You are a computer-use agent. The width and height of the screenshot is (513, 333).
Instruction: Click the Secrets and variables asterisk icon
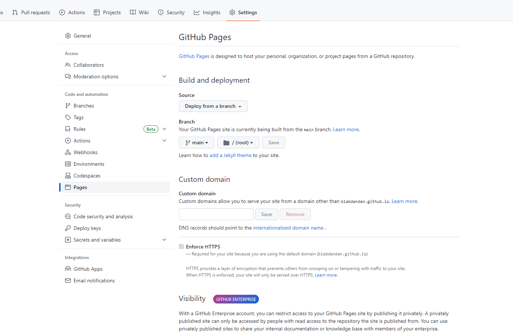coord(68,240)
